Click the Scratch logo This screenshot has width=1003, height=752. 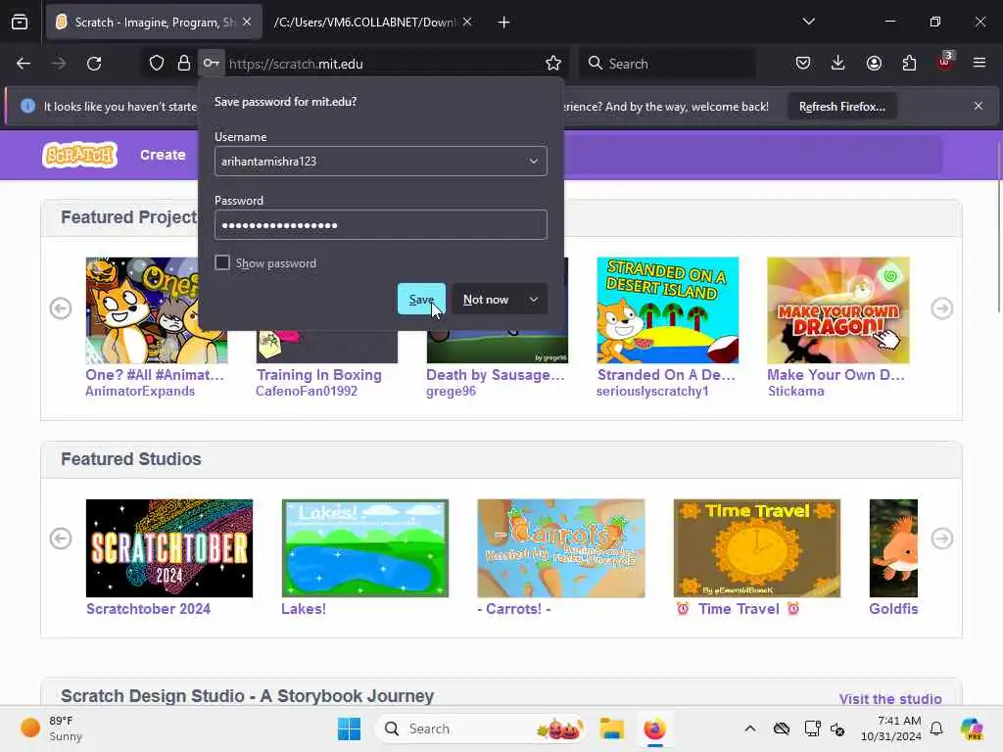(x=80, y=155)
